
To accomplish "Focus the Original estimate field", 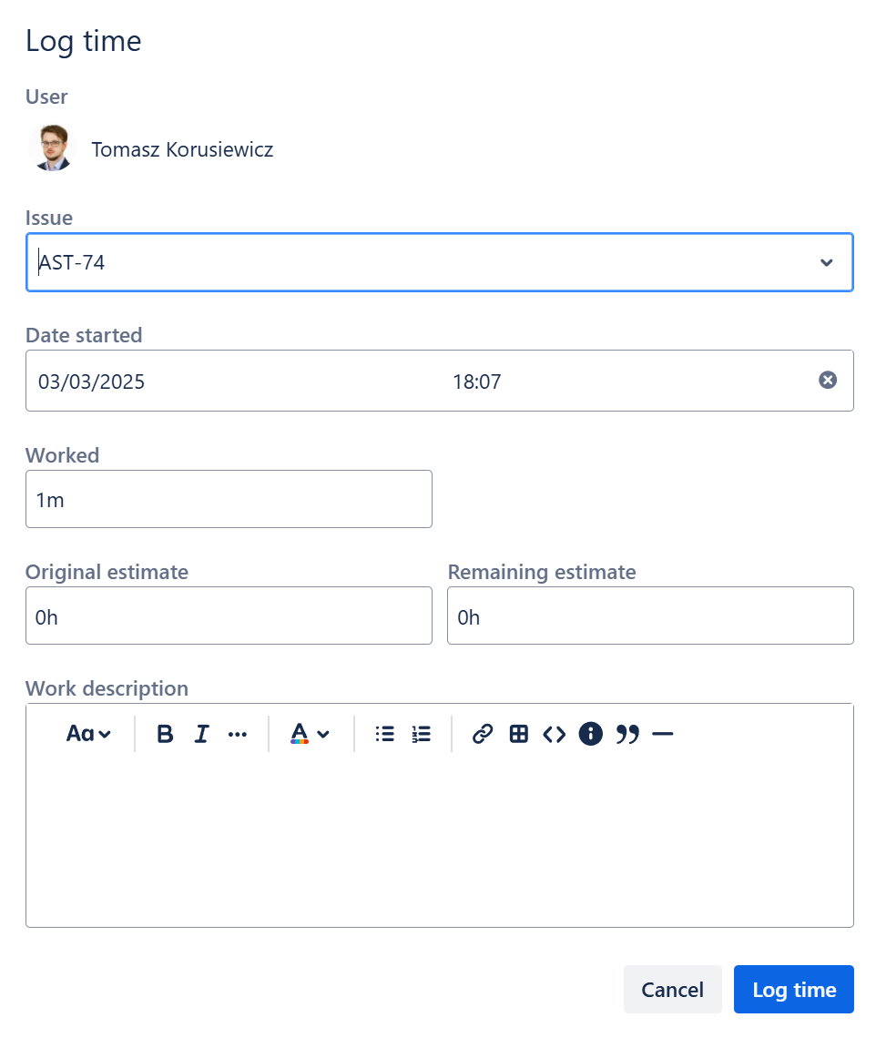I will 229,616.
